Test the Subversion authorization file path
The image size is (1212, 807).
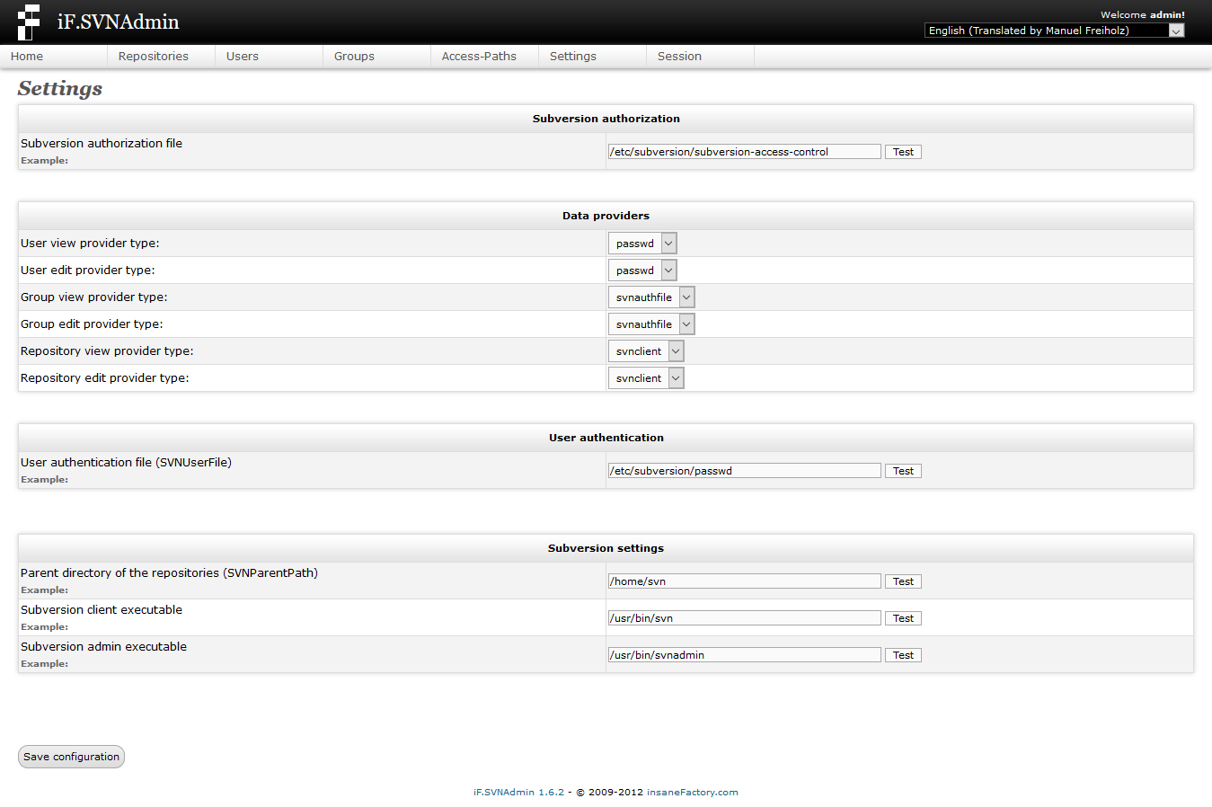coord(902,151)
